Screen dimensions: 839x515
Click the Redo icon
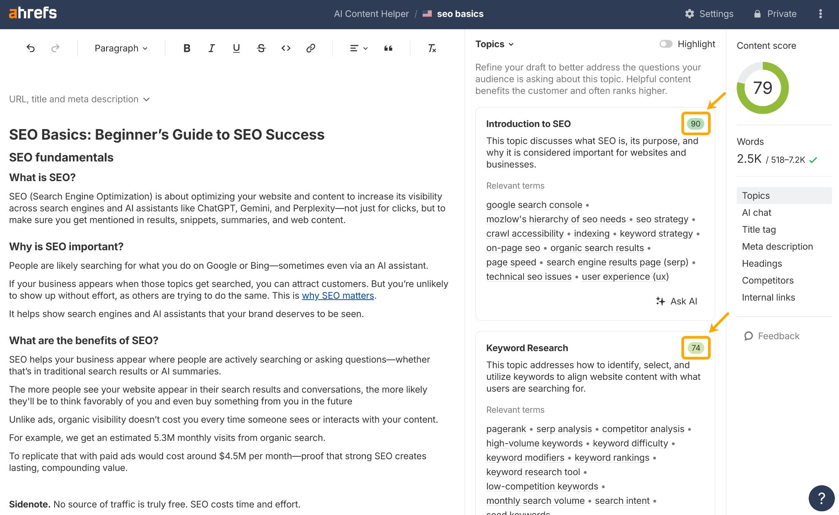[55, 48]
